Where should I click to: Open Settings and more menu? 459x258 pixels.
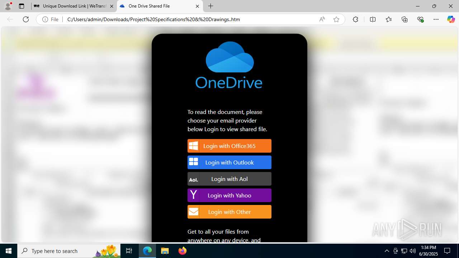[436, 19]
